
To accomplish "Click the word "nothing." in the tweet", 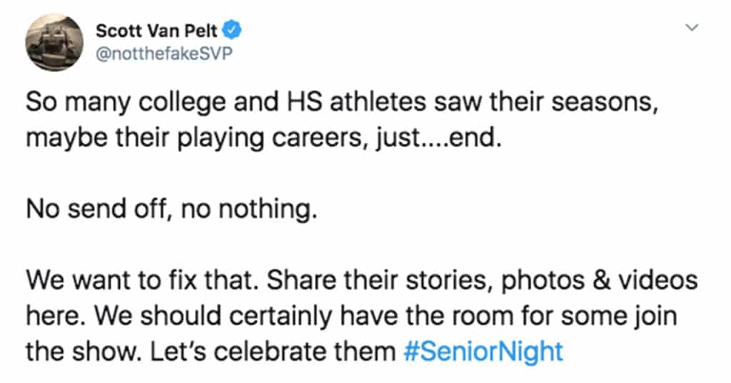I will [268, 209].
